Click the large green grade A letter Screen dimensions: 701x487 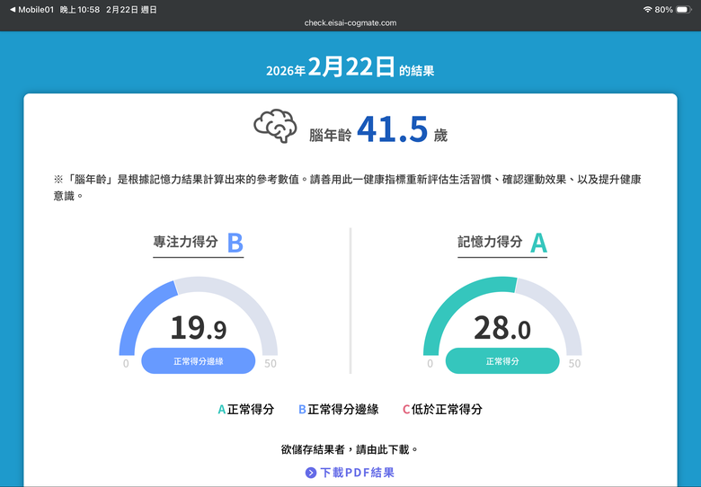pos(538,243)
